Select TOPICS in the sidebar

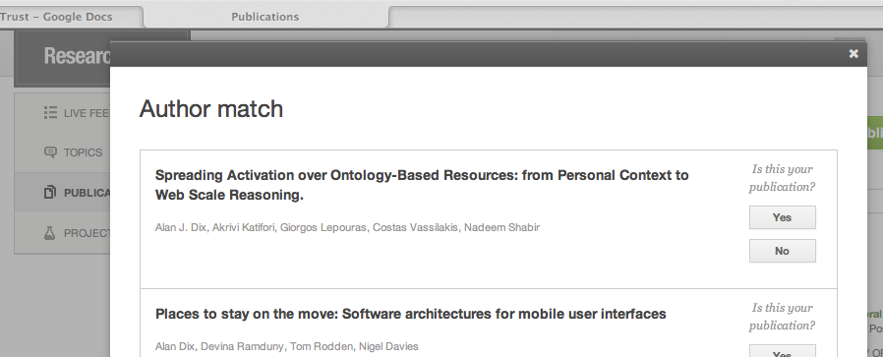pos(83,152)
